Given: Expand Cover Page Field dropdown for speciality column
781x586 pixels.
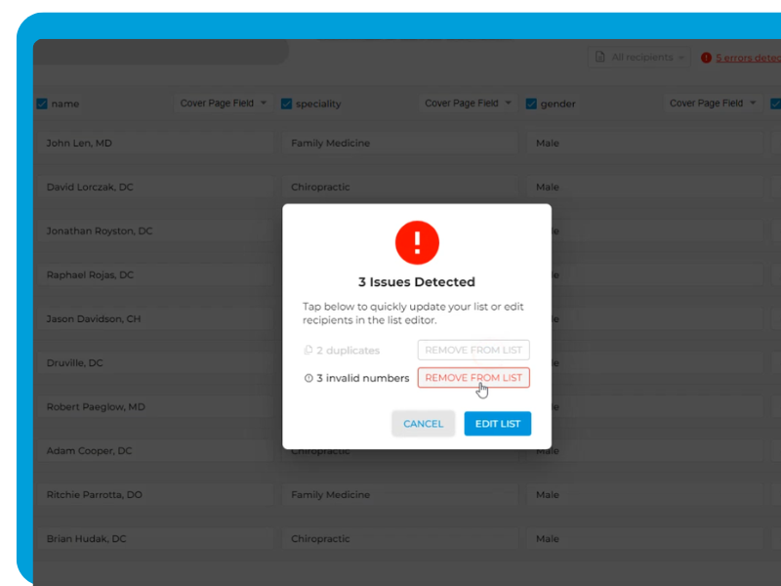Looking at the screenshot, I should tap(469, 104).
